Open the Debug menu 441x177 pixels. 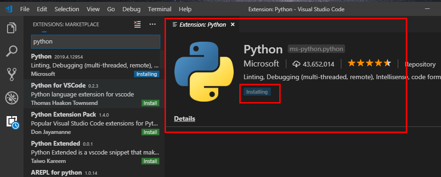[131, 9]
